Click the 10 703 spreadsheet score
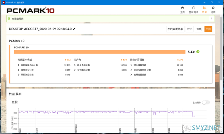This screenshot has width=224, height=134. coord(124,65)
